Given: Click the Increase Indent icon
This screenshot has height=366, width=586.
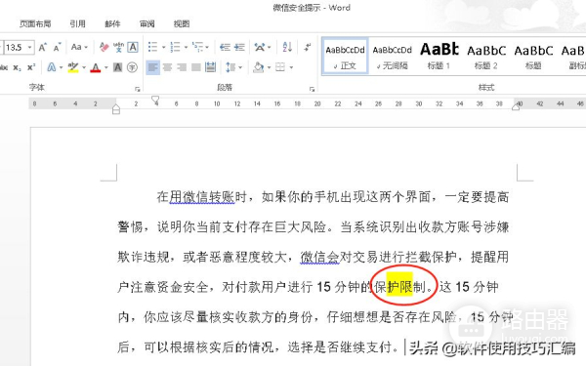Looking at the screenshot, I should [239, 47].
